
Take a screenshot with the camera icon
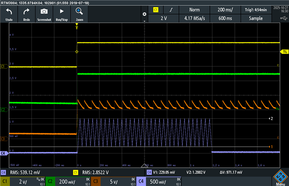pos(44,11)
